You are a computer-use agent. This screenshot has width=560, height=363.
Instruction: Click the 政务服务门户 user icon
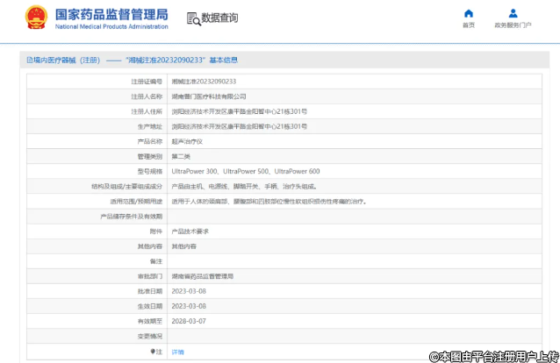pyautogui.click(x=513, y=13)
